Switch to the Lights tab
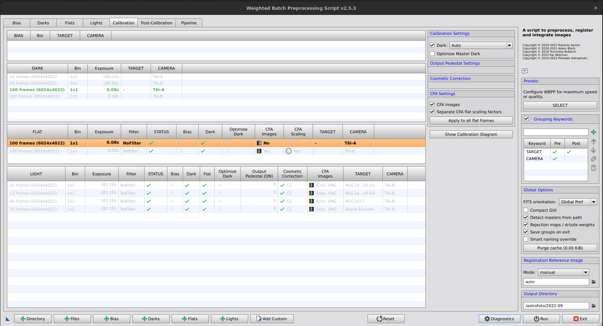 coord(96,23)
